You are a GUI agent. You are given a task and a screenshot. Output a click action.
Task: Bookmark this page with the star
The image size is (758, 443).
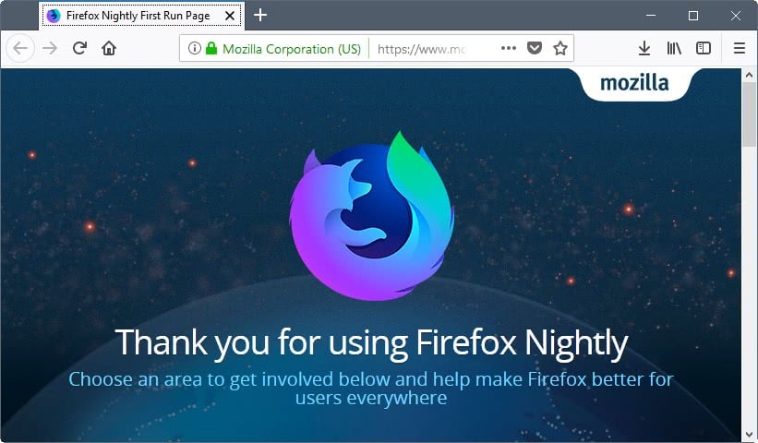click(559, 48)
